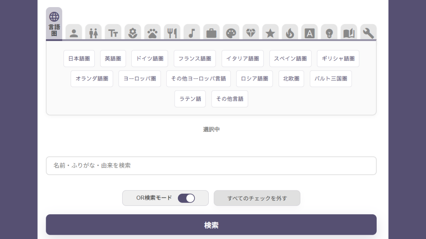Switch to the 言語圏 globe tab

pos(54,24)
